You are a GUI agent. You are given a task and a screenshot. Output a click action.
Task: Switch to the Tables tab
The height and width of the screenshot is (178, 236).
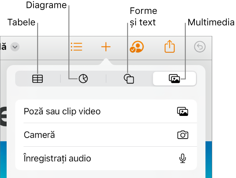(x=38, y=79)
